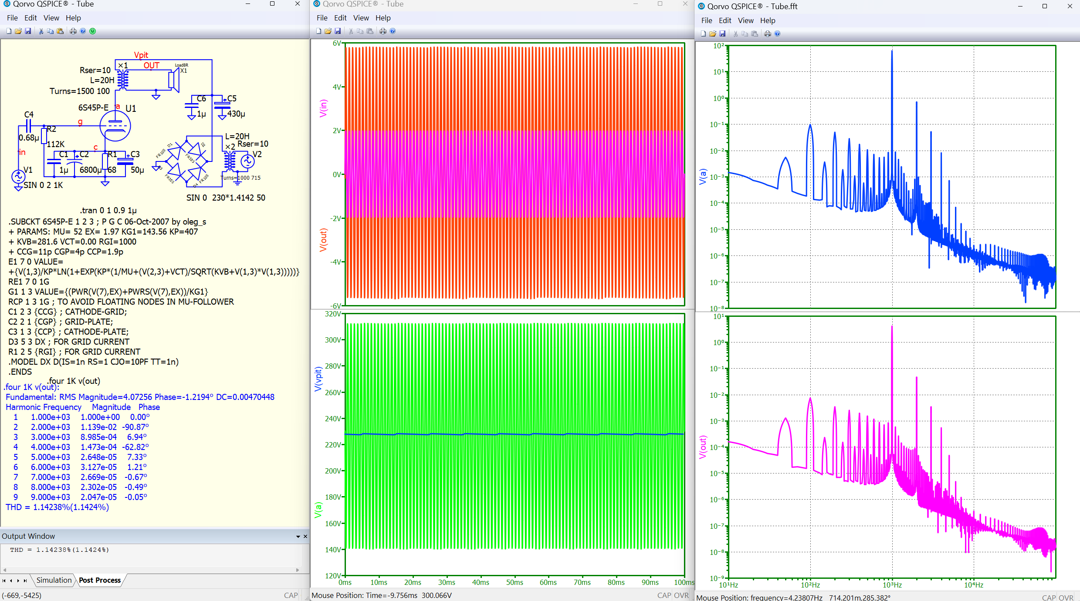Click New file icon in schematic window toolbar

coord(9,31)
